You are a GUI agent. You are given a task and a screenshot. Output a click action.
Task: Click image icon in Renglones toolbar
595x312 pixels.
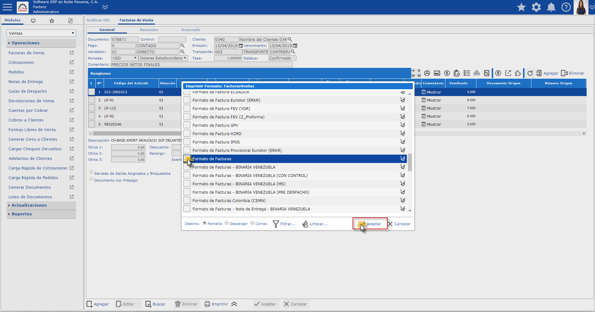(437, 73)
